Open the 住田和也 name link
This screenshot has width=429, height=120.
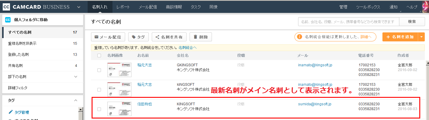145,104
